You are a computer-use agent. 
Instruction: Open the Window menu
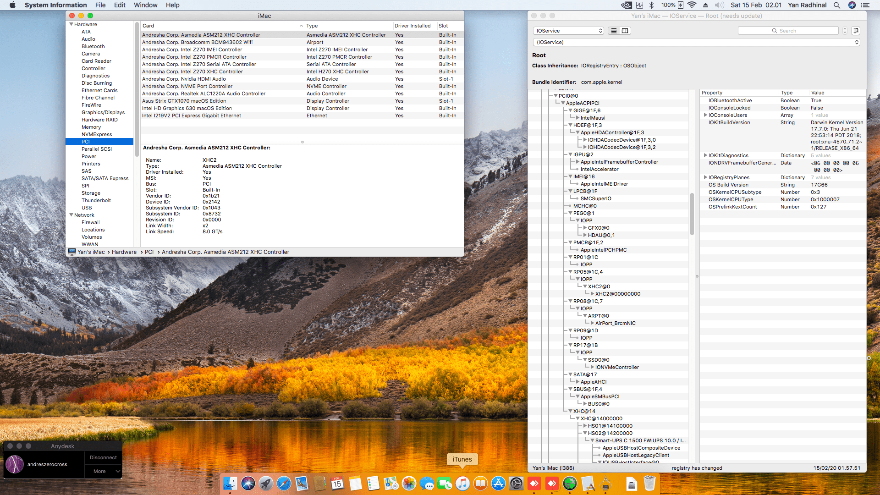[145, 5]
